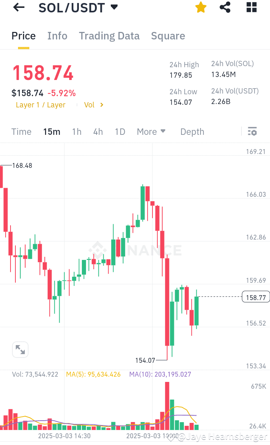Open the trading pair selector dropdown
This screenshot has width=270, height=445.
(113, 7)
